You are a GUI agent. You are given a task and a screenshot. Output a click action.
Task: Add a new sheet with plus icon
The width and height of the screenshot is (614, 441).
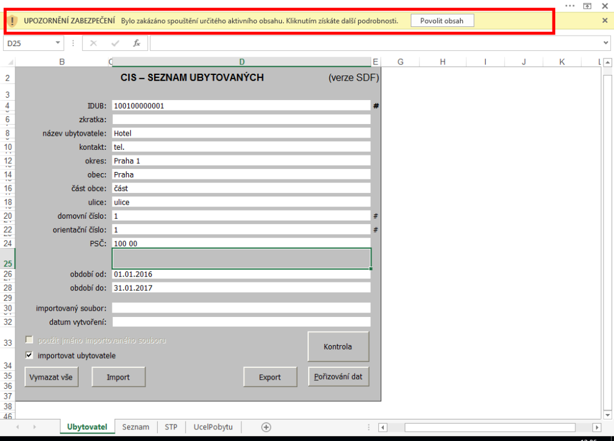tap(266, 427)
